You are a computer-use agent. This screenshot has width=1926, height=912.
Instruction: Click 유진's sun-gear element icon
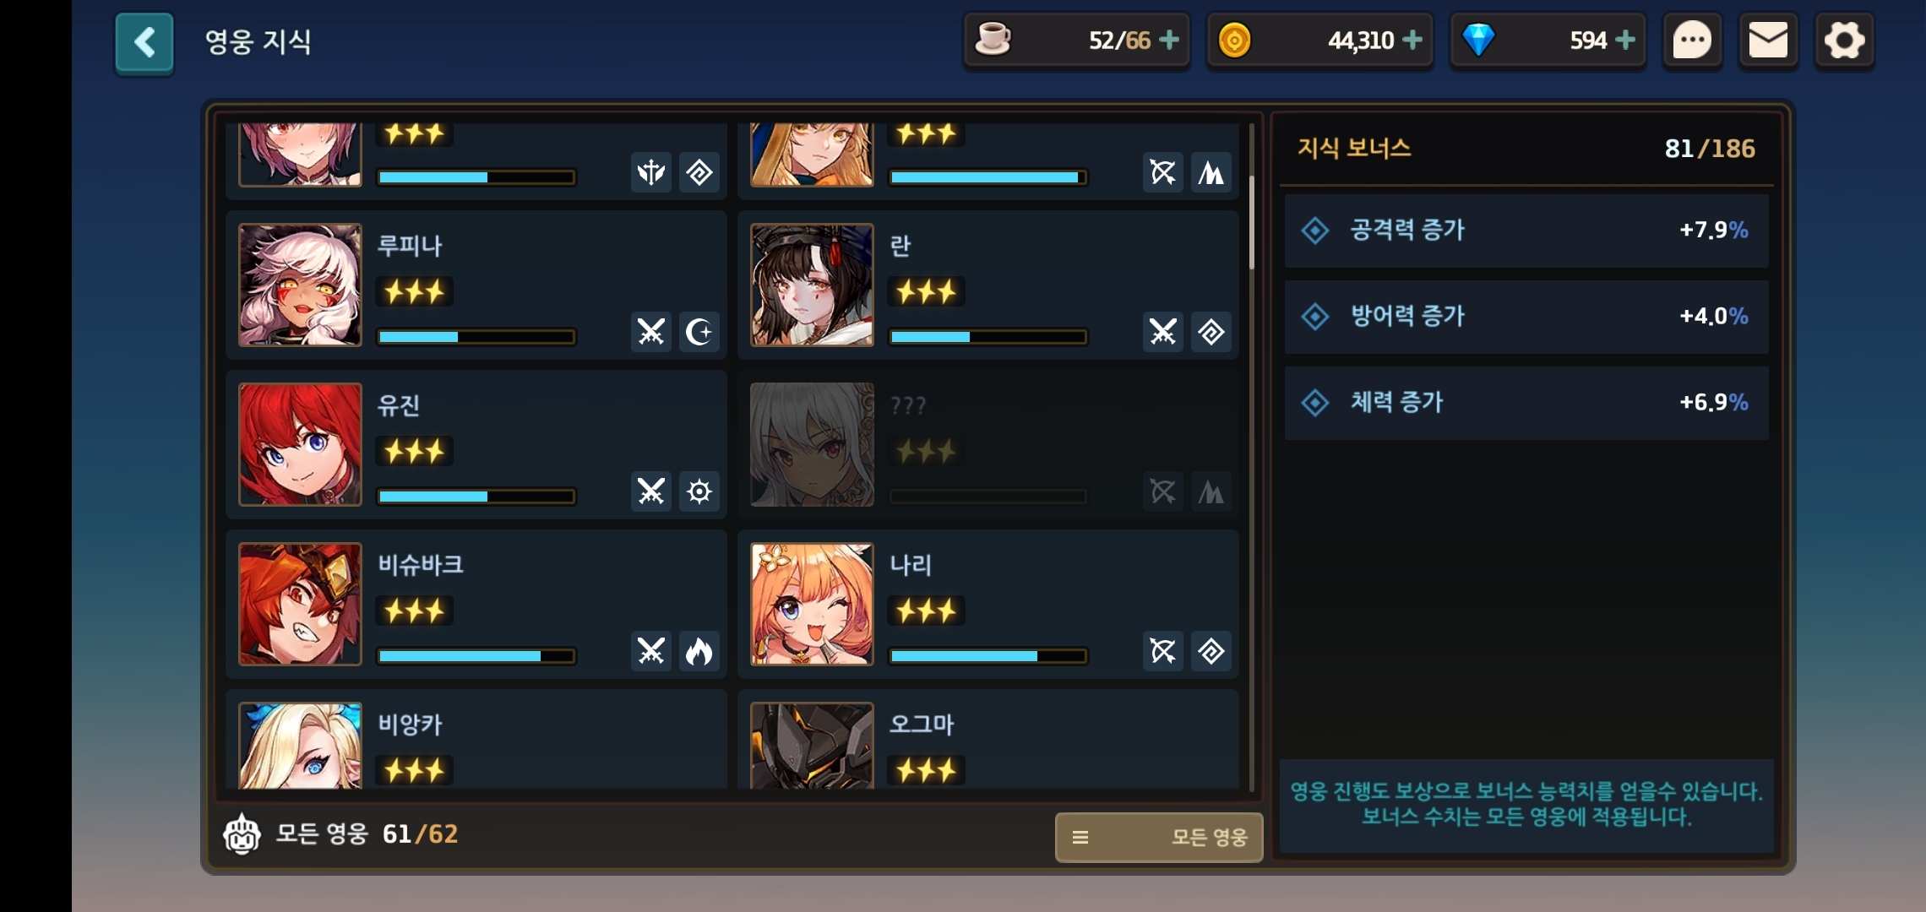699,491
